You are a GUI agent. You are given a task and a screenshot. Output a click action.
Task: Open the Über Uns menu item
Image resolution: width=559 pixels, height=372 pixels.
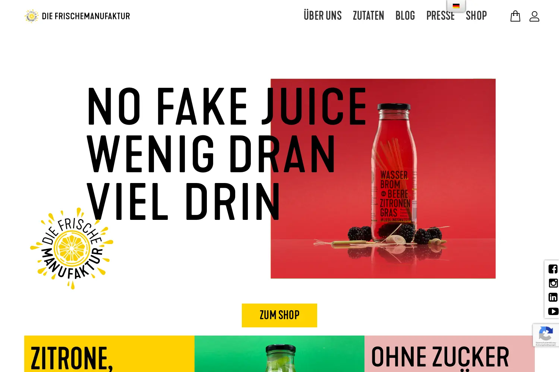coord(323,16)
